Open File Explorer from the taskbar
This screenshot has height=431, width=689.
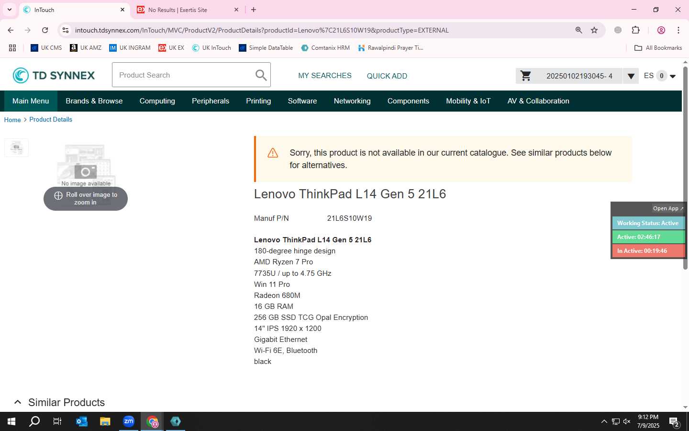[x=105, y=421]
